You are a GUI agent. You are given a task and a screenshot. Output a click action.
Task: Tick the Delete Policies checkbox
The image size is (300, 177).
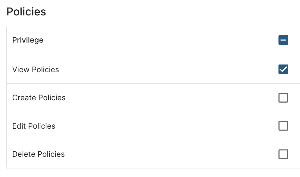pyautogui.click(x=283, y=154)
